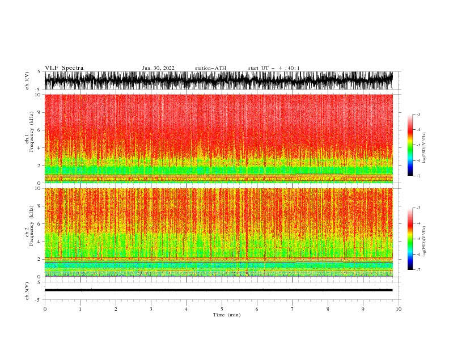
Task: Click the '6' tick on ch.2 frequency axis
Action: (x=40, y=224)
